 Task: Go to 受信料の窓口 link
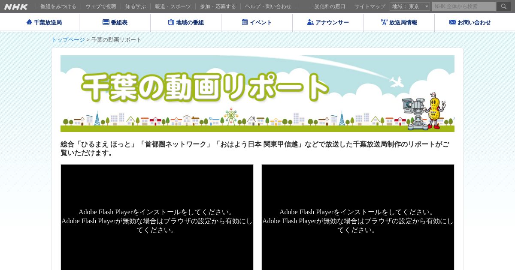tap(330, 6)
